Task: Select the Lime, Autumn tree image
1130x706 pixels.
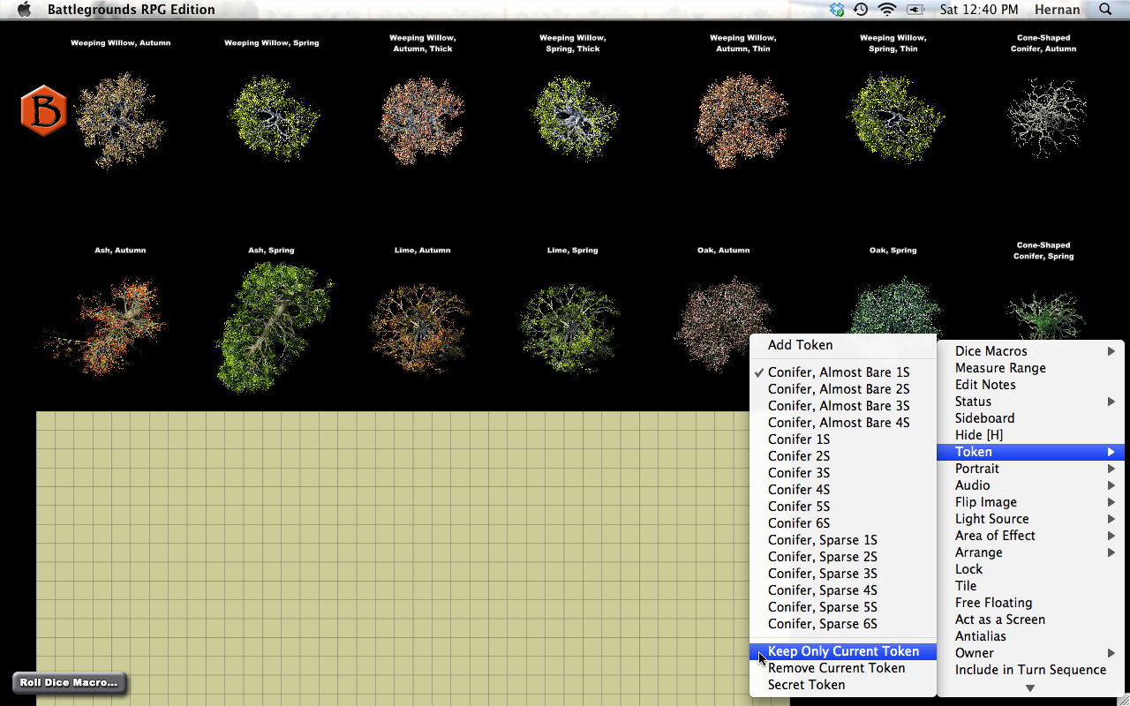Action: pyautogui.click(x=421, y=328)
